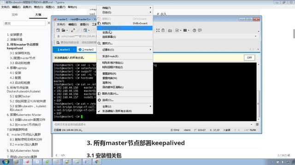Open outline item '5.1 安装Docker'

click(20, 96)
